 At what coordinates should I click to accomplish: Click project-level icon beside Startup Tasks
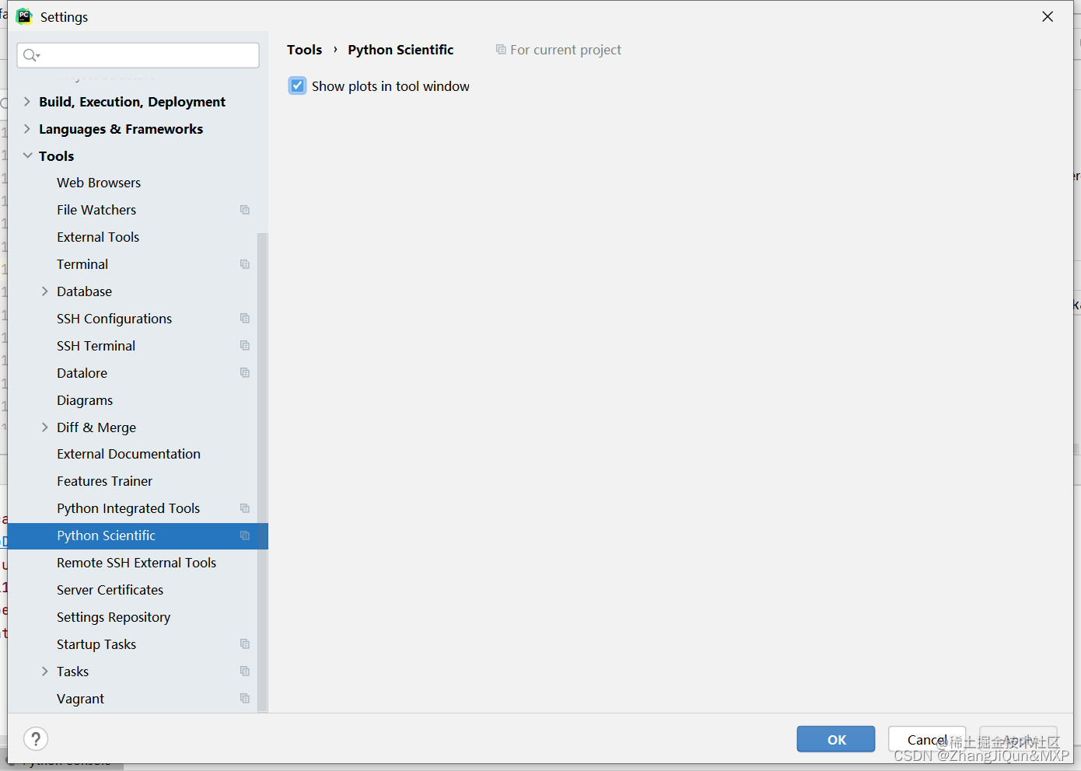[x=245, y=644]
